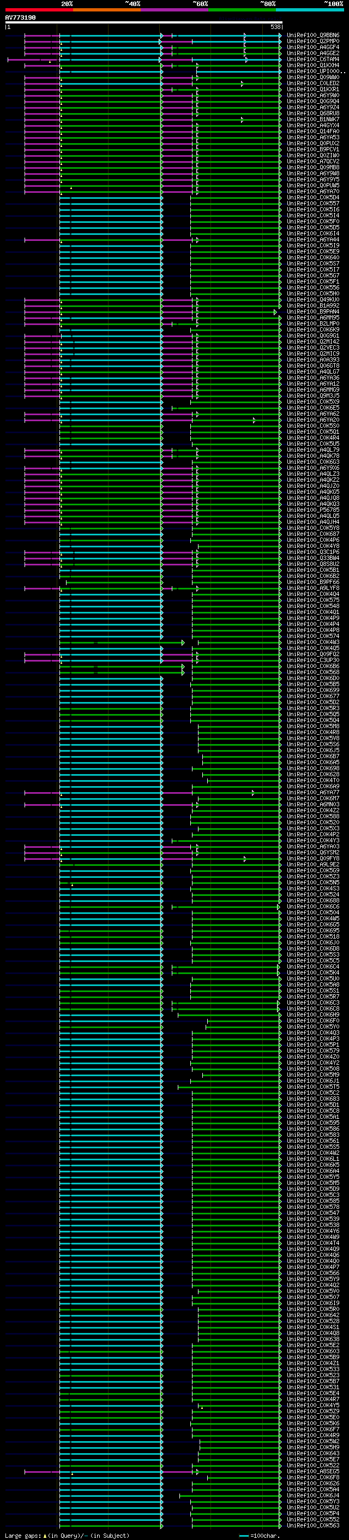Select hit label UniRef100_C0K4Y5
The width and height of the screenshot is (349, 1540).
pyautogui.click(x=312, y=1405)
